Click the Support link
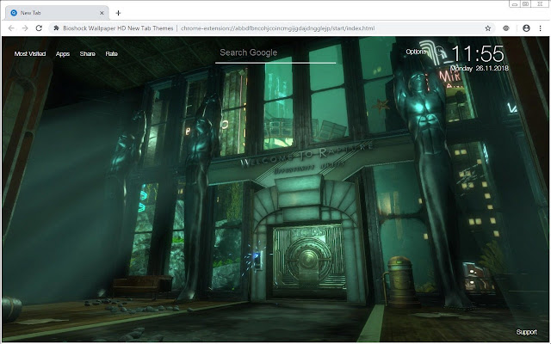The height and width of the screenshot is (344, 551). (x=526, y=332)
